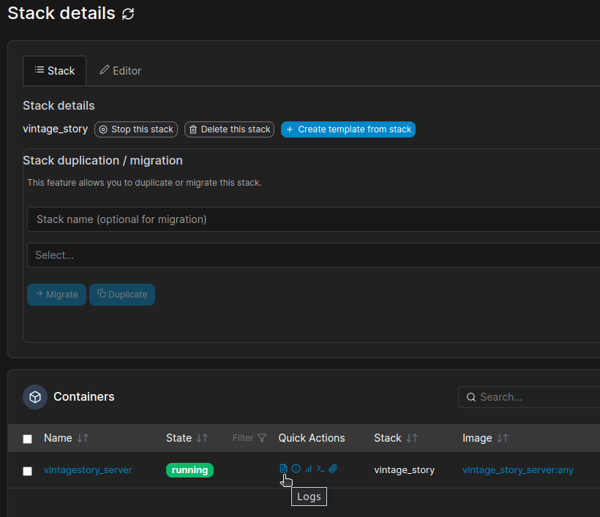Click Create template from stack button
The width and height of the screenshot is (600, 517).
(x=348, y=129)
